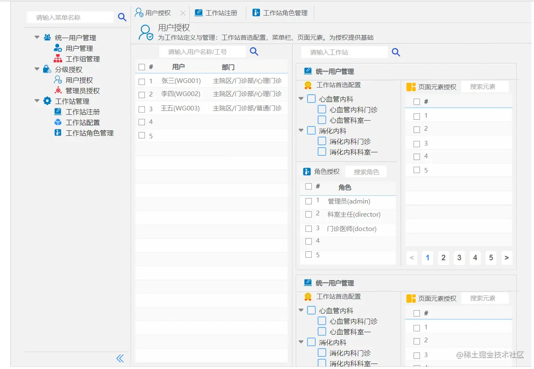Image resolution: width=534 pixels, height=369 pixels.
Task: Collapse the 分级授权 sidebar tree node
Action: (37, 69)
